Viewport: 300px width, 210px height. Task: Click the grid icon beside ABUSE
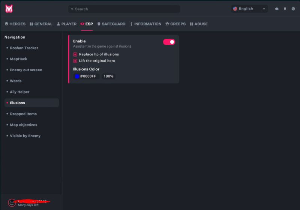point(192,24)
